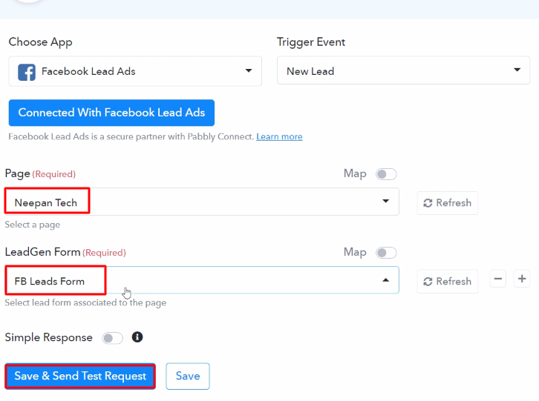The image size is (539, 401).
Task: Click the New Lead trigger text
Action: [310, 71]
